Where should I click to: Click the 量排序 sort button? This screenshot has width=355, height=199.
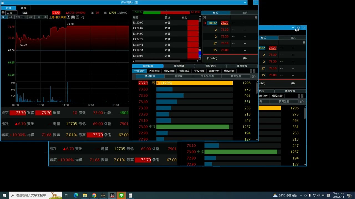click(179, 77)
